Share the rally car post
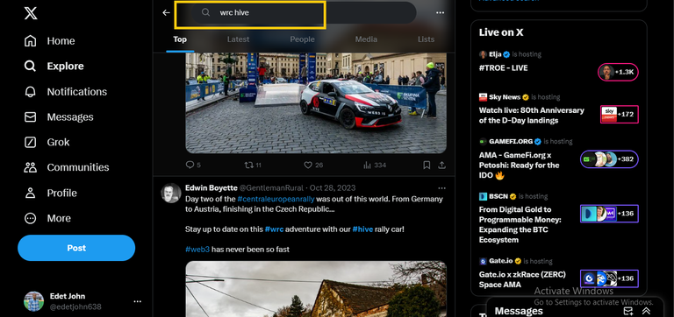Image resolution: width=674 pixels, height=317 pixels. pyautogui.click(x=441, y=166)
